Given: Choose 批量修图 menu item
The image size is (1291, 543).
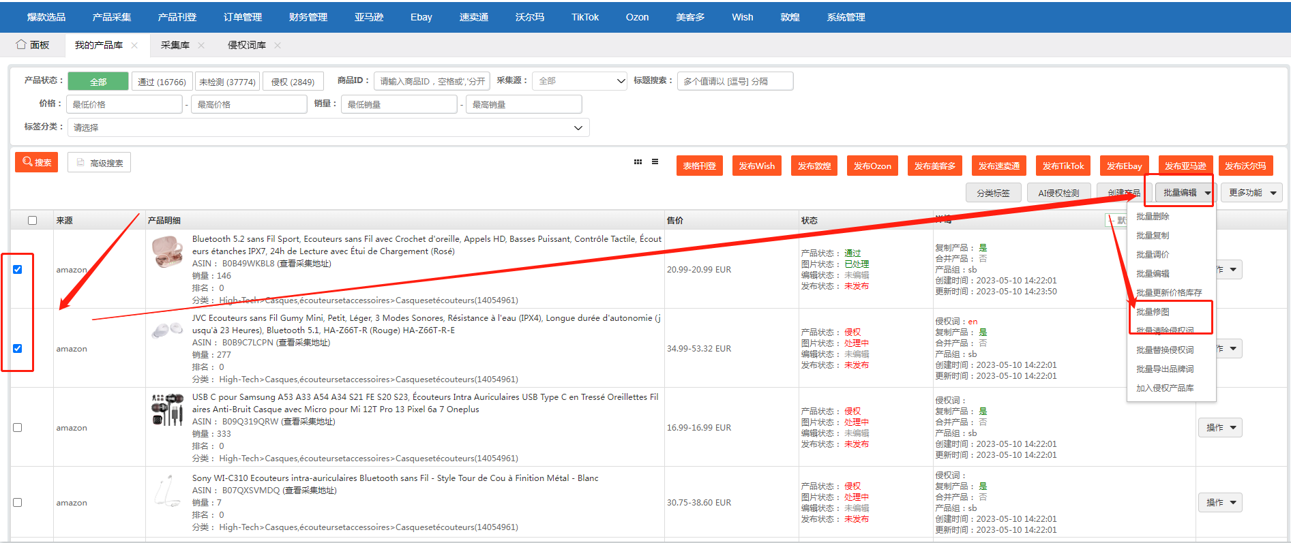Looking at the screenshot, I should click(1153, 311).
